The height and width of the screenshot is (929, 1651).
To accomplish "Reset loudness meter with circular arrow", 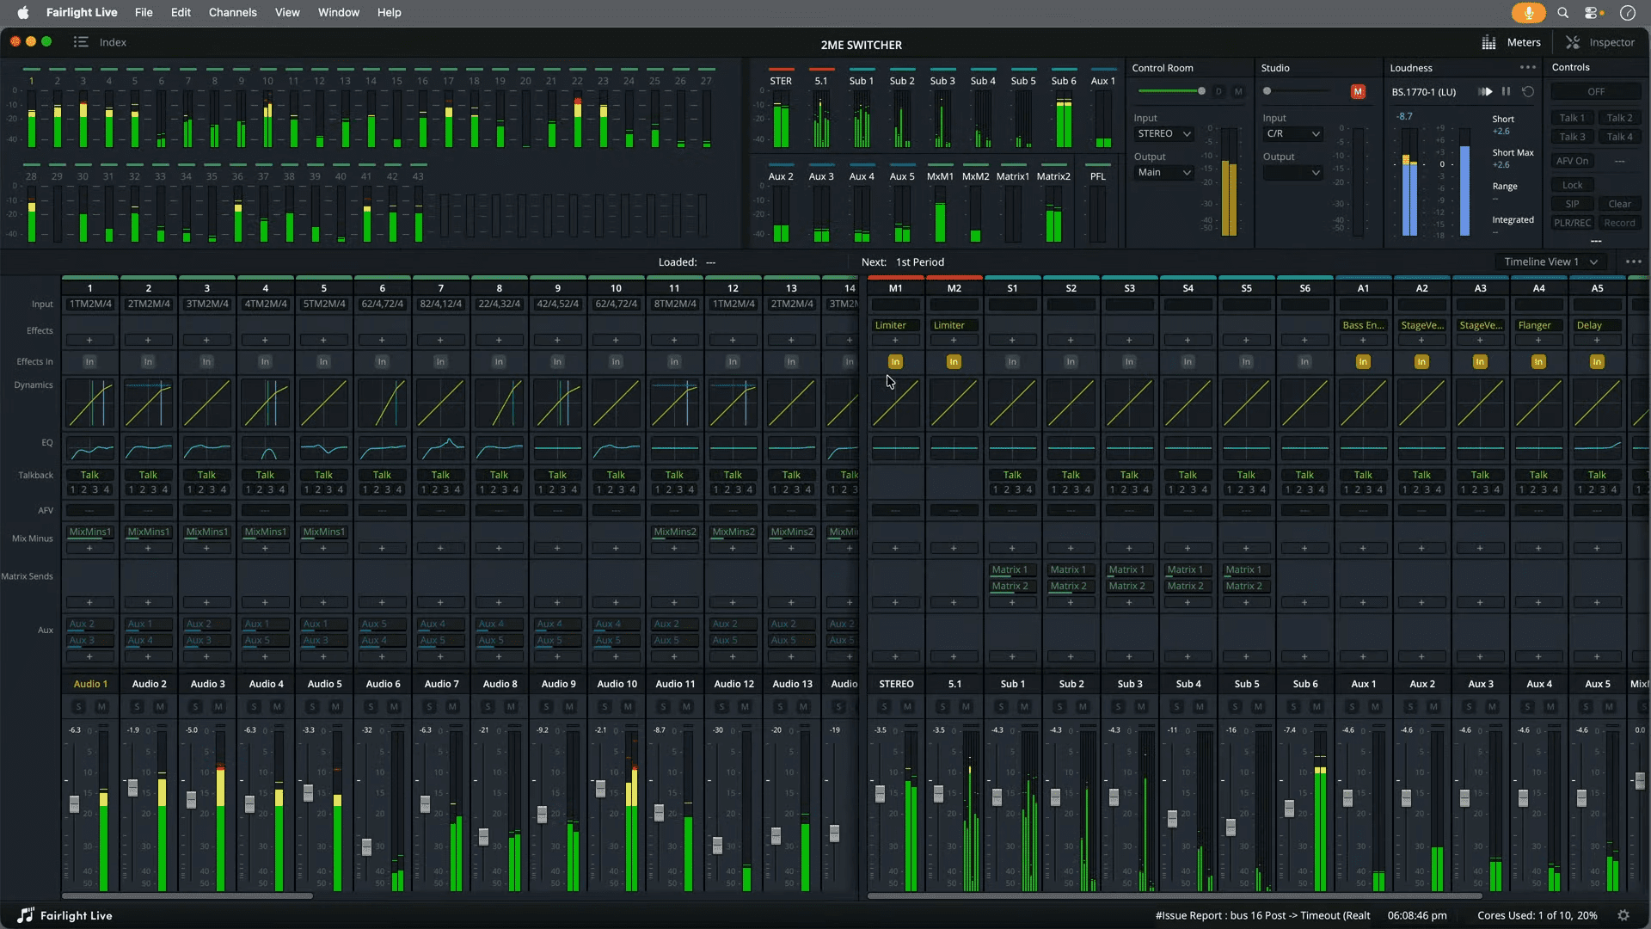I will (1528, 92).
